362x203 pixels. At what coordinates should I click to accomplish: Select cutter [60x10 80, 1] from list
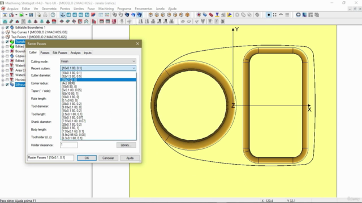[98, 94]
